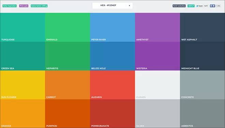Open the Daily inspiration link

[10, 6]
